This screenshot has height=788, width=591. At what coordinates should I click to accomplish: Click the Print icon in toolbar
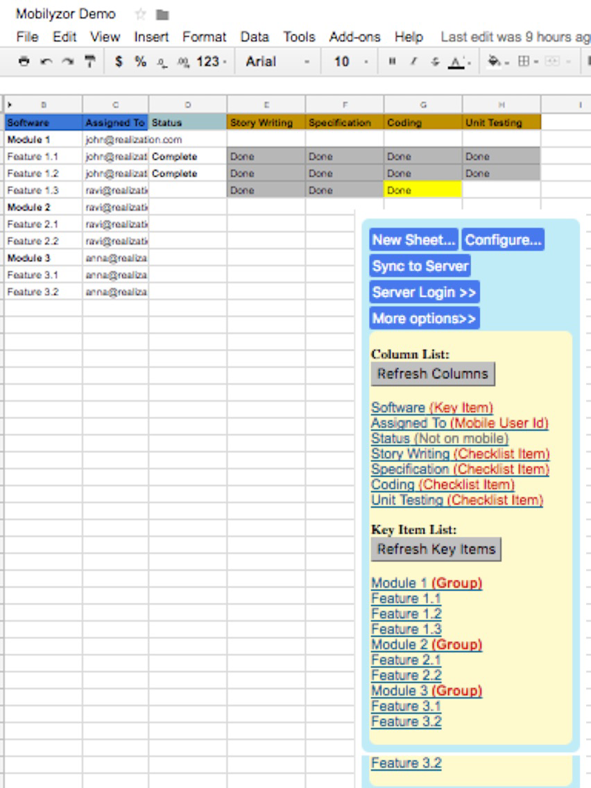(24, 61)
